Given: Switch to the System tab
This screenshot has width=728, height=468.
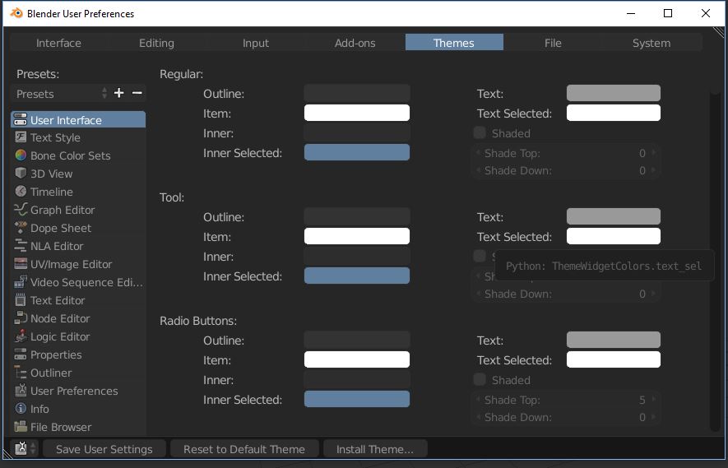Looking at the screenshot, I should (651, 43).
